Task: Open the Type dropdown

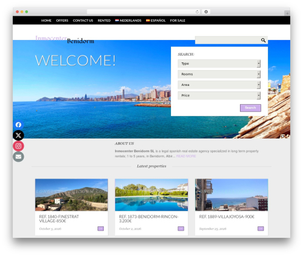Action: click(219, 64)
